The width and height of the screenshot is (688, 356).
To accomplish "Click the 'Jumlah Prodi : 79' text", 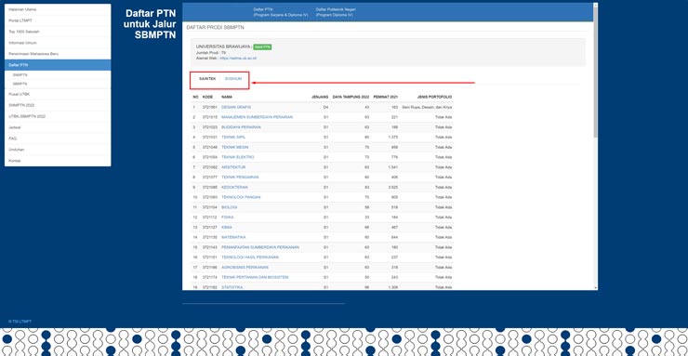I will coord(211,53).
